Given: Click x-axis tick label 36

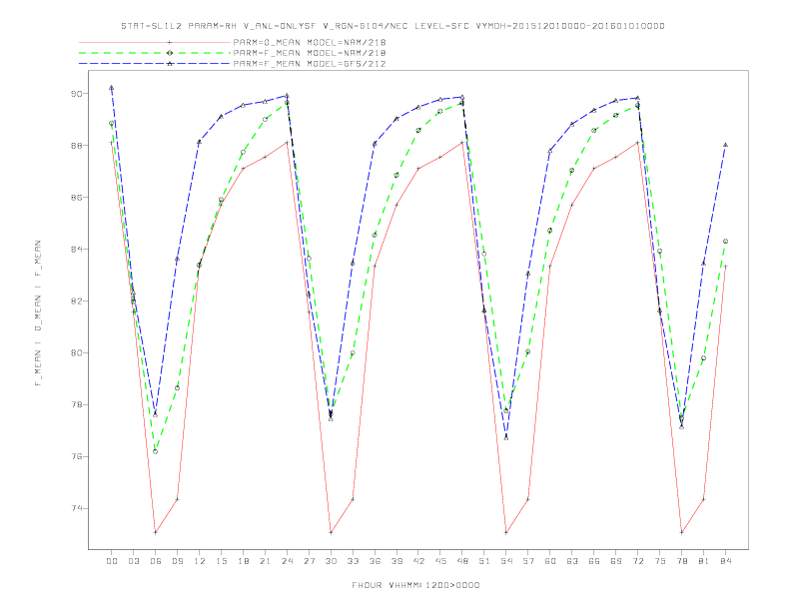Looking at the screenshot, I should [375, 561].
